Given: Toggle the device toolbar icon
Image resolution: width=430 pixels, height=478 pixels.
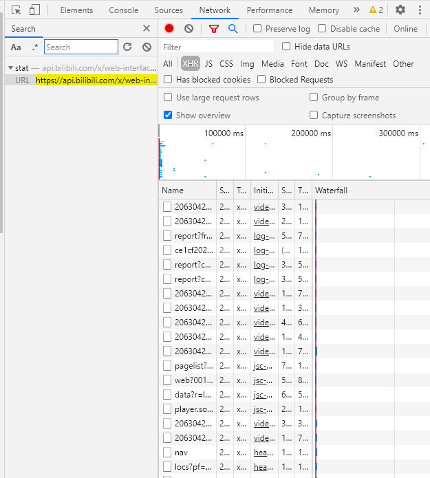Looking at the screenshot, I should pos(34,10).
